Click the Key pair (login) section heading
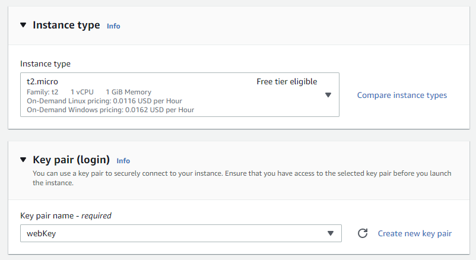 71,160
